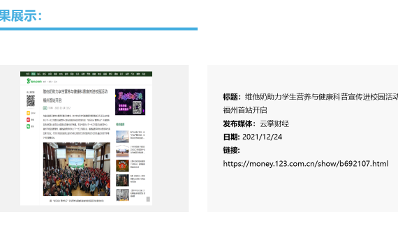The image size is (398, 251).
Task: Open the purple neon advertisement banner
Action: pos(130,102)
